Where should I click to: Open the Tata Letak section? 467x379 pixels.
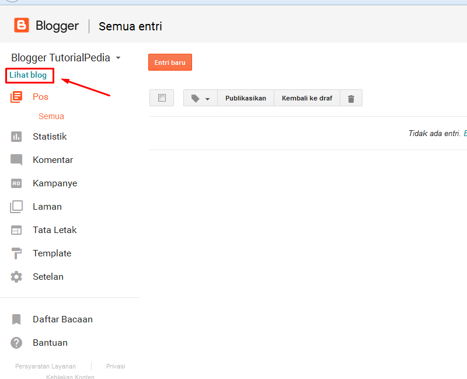[54, 230]
